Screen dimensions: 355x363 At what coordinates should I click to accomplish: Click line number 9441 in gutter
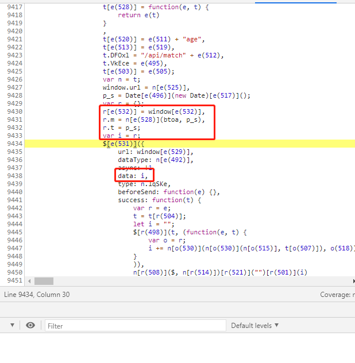pos(15,200)
